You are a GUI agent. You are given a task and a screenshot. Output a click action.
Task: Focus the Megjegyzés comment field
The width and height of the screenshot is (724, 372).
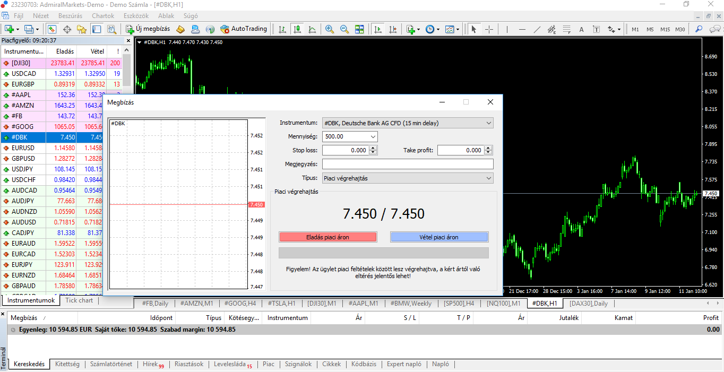click(408, 164)
